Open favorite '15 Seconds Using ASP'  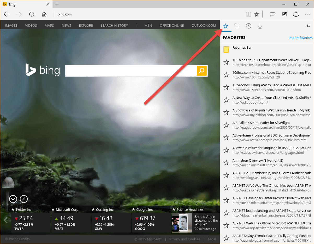coord(267,87)
